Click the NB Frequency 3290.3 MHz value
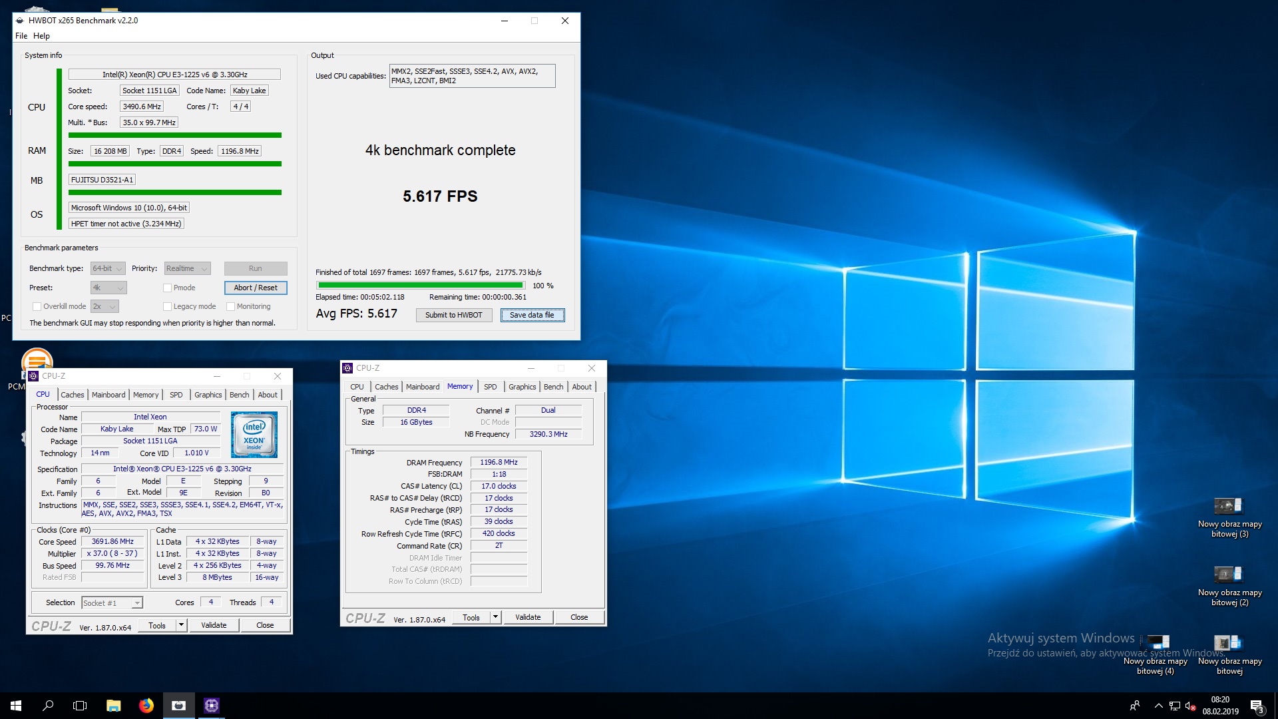 click(x=548, y=434)
